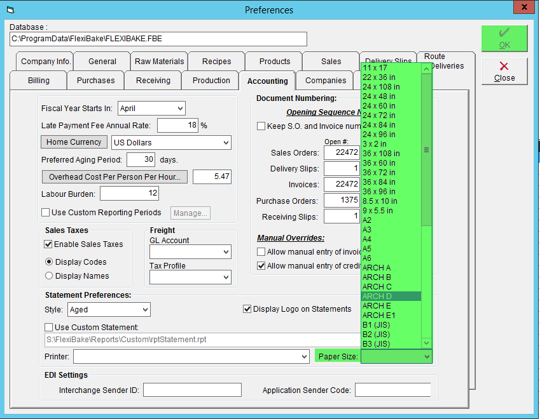540x419 pixels.
Task: Switch to the Production tab
Action: (211, 81)
